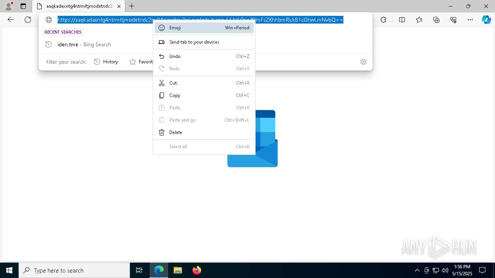
Task: Click the taskbar search box
Action: 74,270
